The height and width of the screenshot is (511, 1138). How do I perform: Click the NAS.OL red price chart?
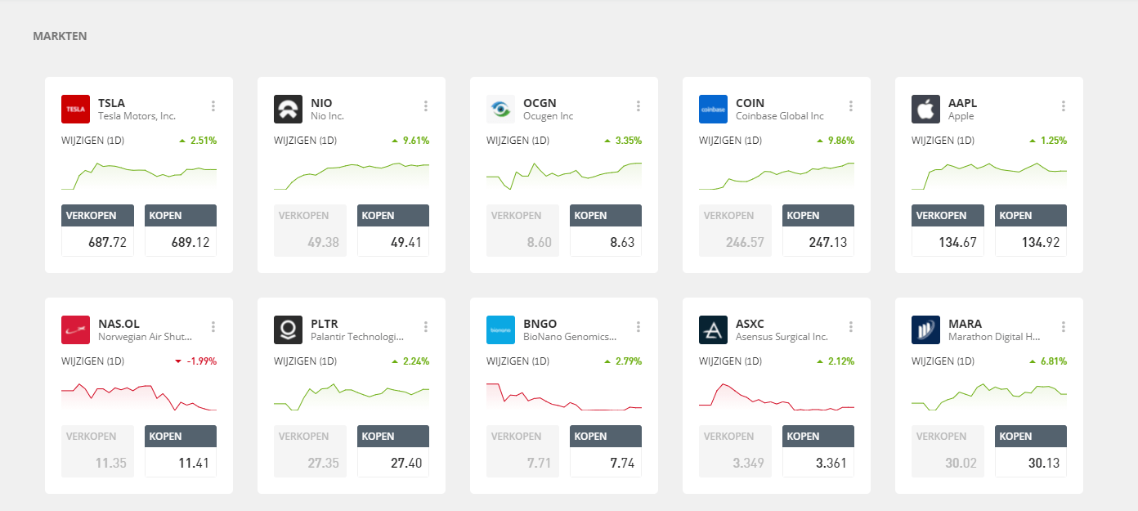[x=139, y=397]
